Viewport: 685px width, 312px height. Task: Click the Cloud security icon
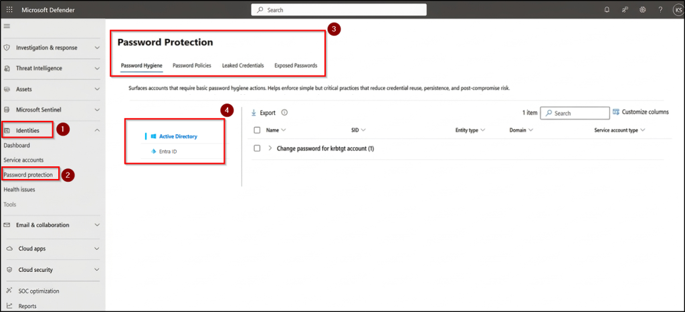[x=10, y=270]
